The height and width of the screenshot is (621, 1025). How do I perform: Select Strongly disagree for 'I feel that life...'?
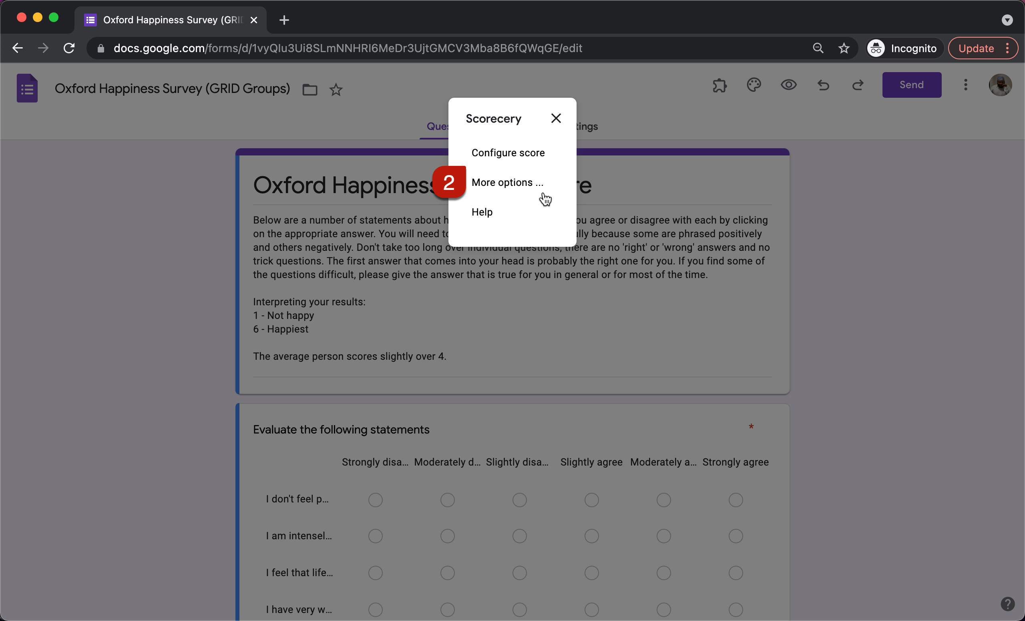click(x=375, y=573)
